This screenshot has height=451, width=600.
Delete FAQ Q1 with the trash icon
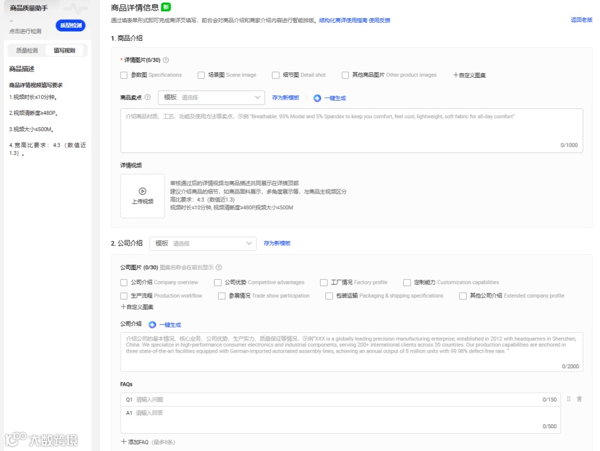(x=579, y=399)
